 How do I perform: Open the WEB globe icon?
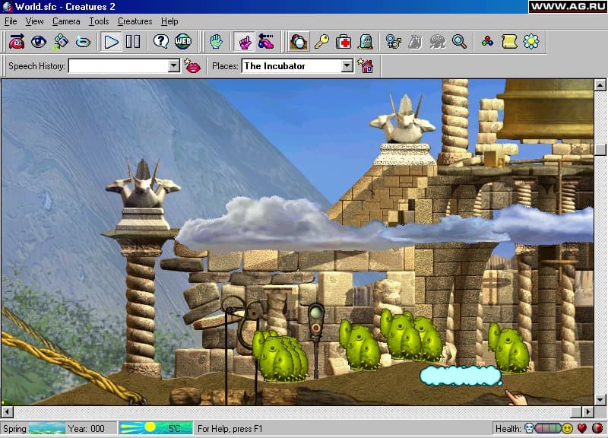tap(183, 42)
